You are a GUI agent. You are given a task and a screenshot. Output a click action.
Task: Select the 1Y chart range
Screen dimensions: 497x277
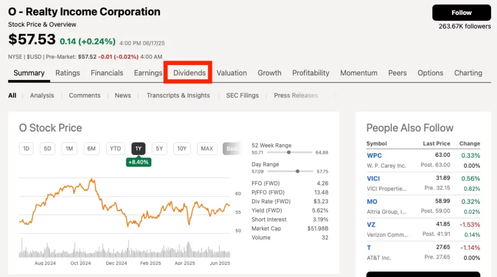click(138, 148)
